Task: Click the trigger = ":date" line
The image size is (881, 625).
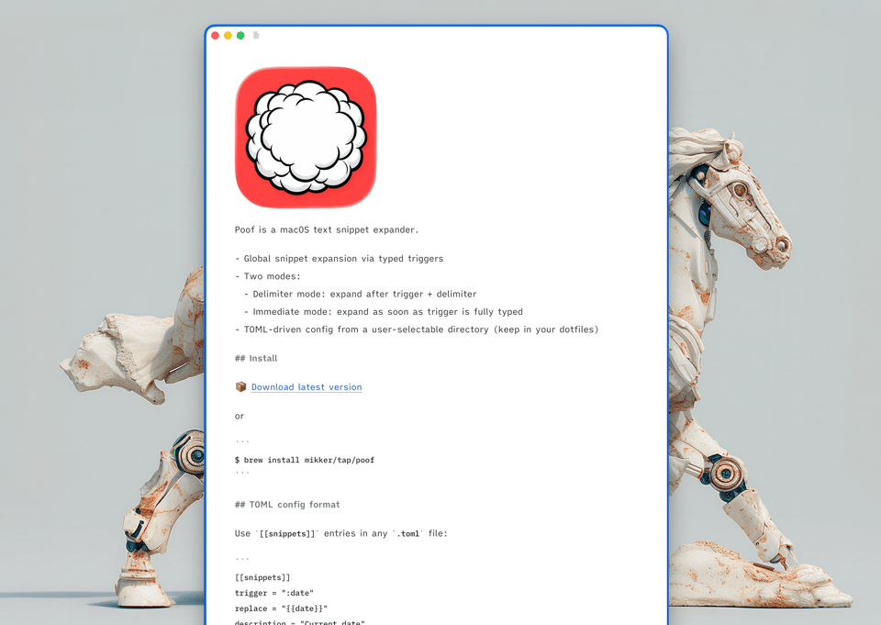Action: coord(274,592)
